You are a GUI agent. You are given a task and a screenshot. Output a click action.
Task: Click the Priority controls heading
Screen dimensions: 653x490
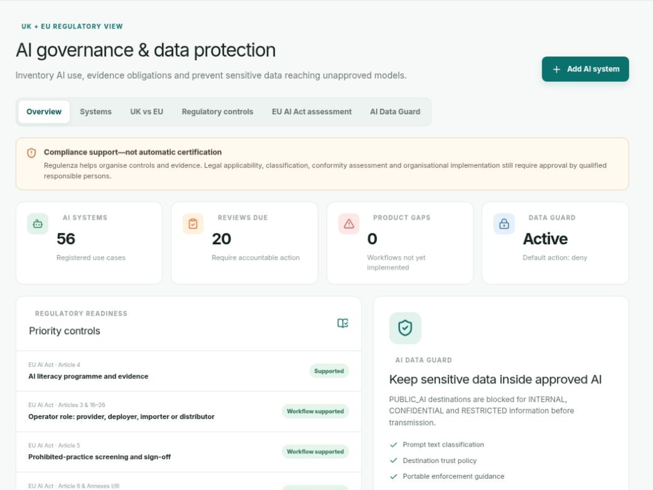(x=64, y=331)
